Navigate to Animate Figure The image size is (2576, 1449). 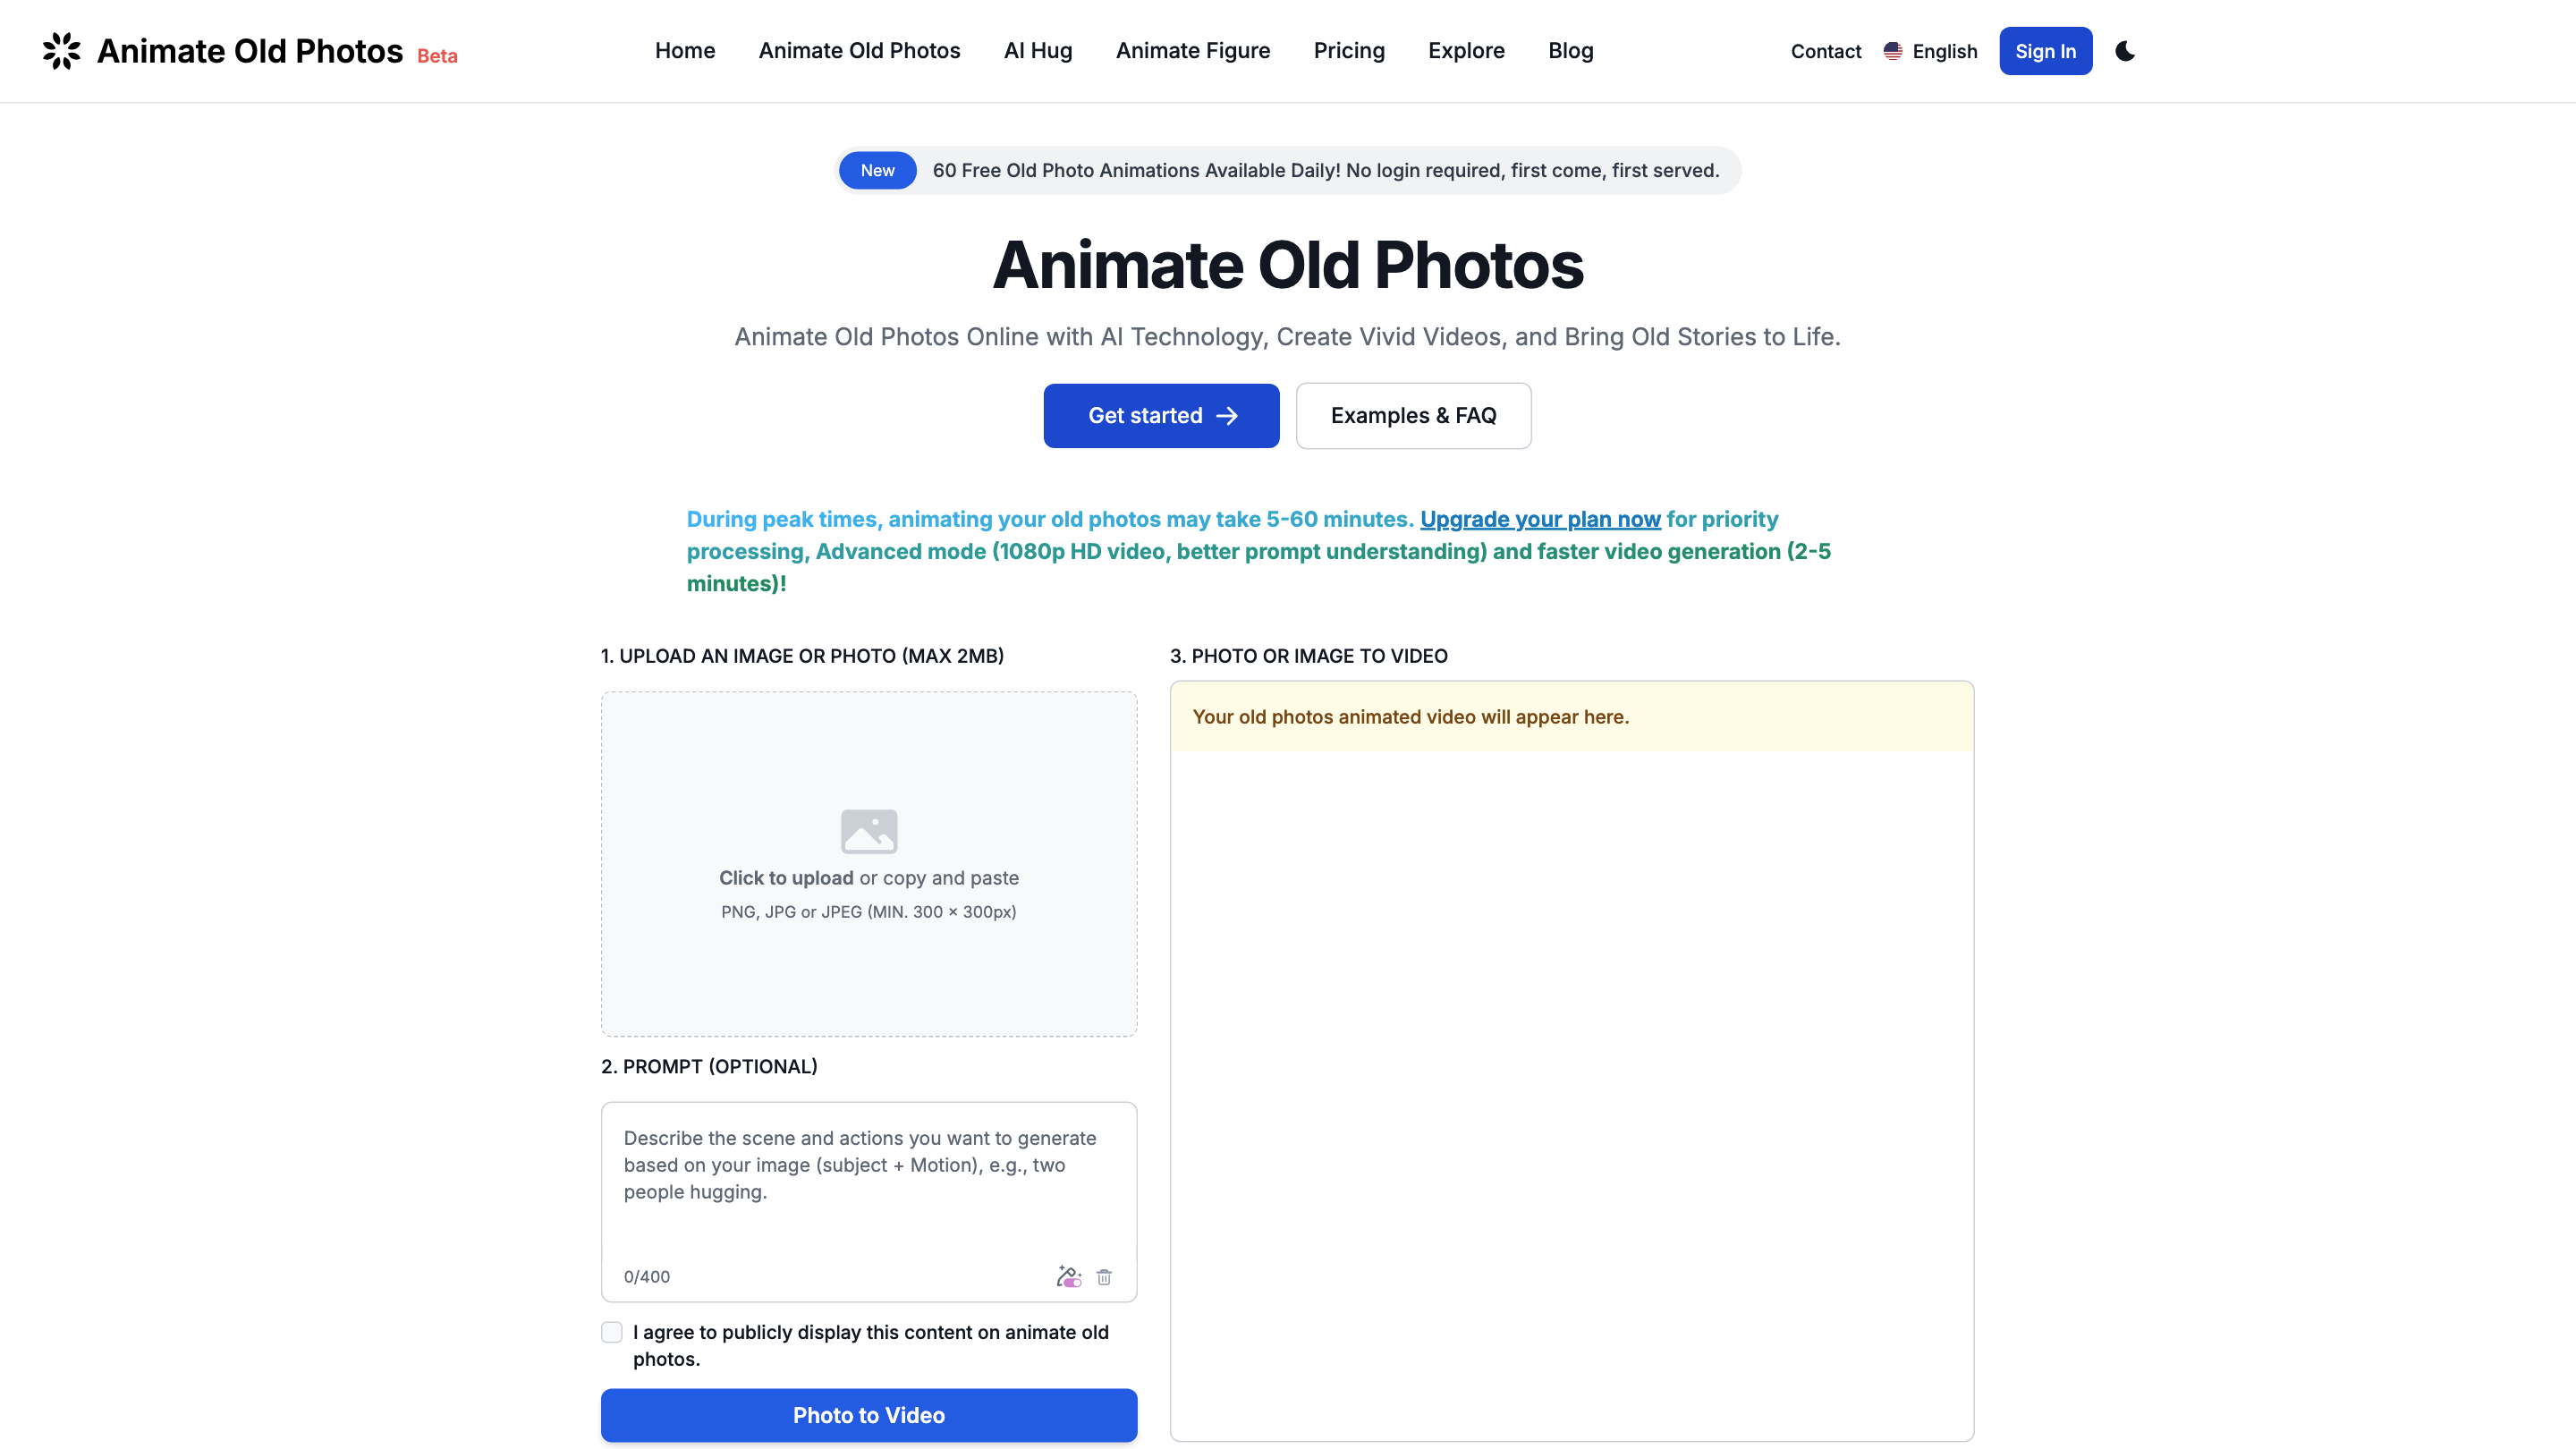1192,51
